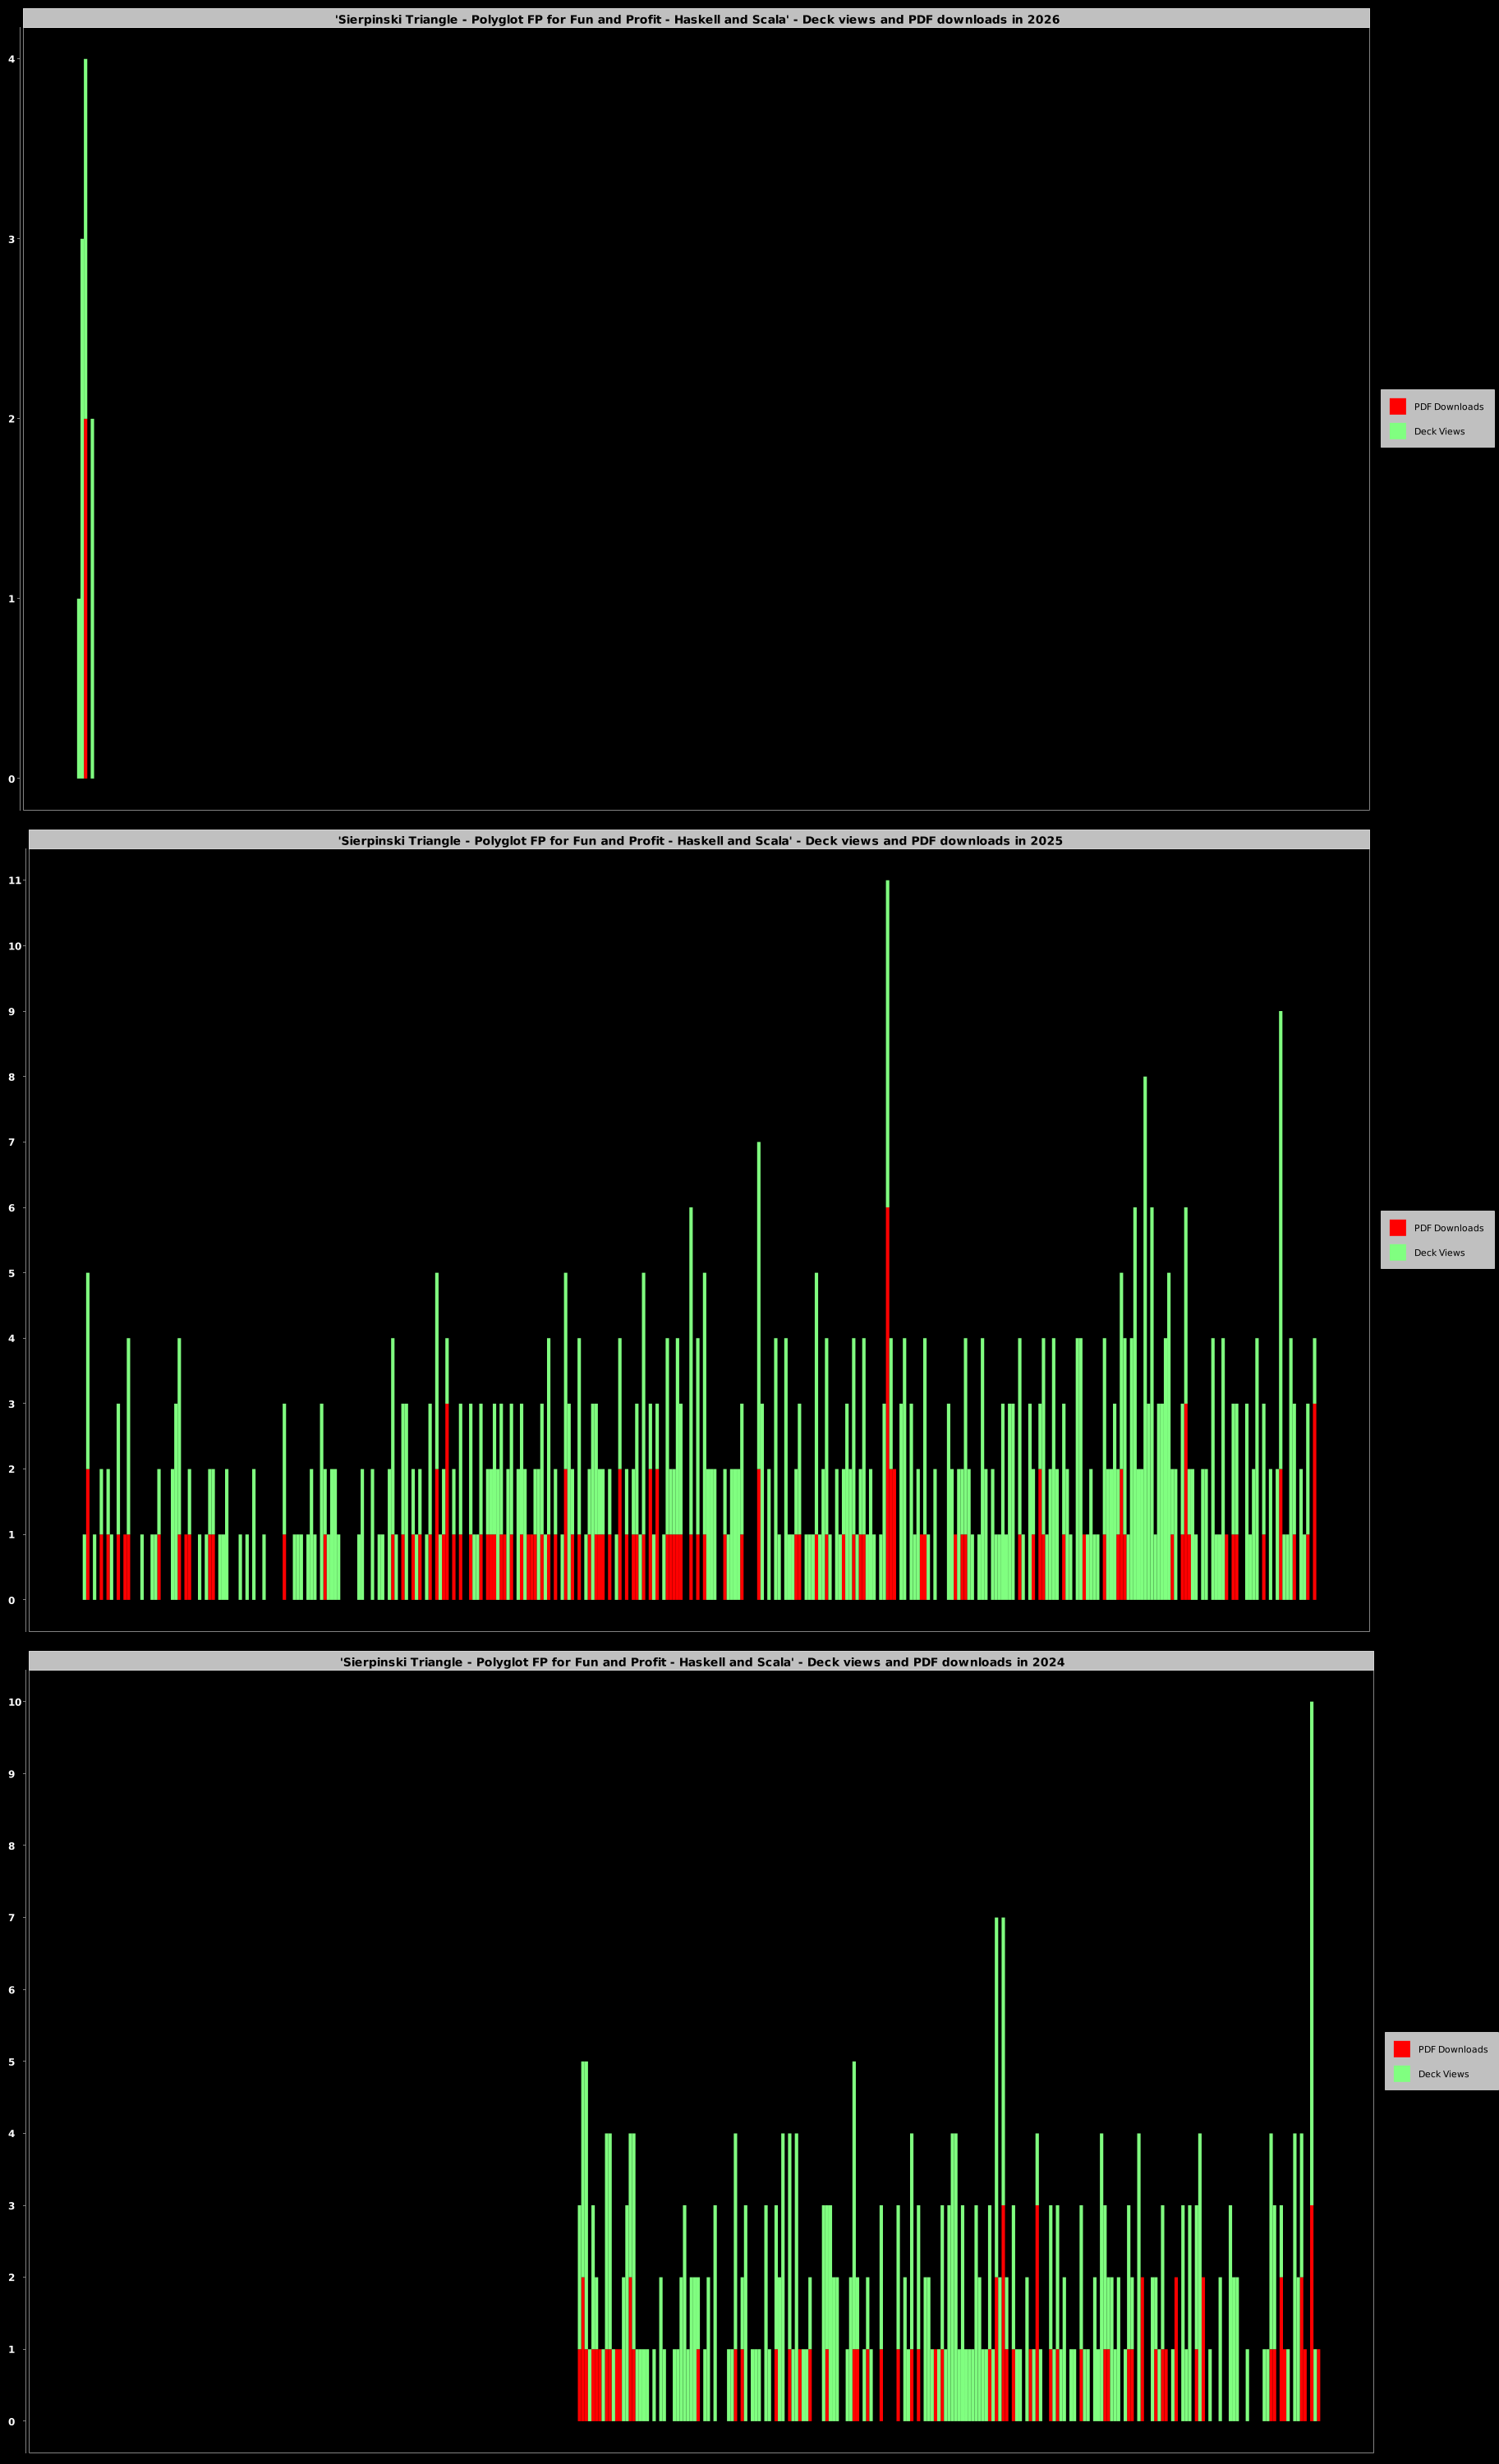Click the green Deck Views swatch in 2025 legend
1499x2464 pixels.
[x=1397, y=1252]
